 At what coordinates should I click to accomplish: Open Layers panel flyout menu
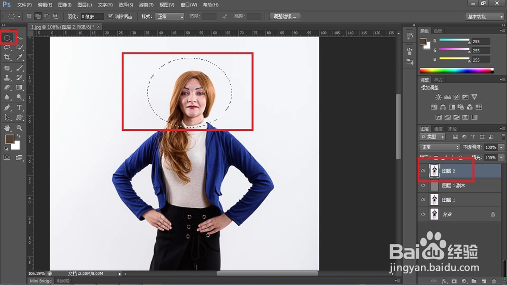502,128
